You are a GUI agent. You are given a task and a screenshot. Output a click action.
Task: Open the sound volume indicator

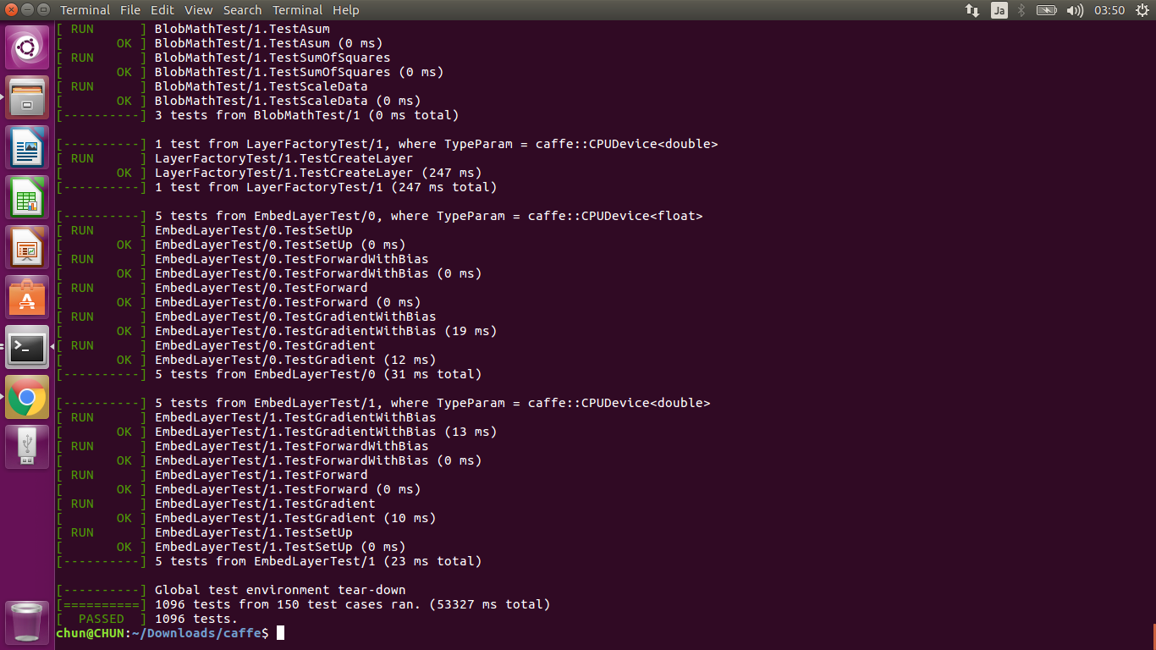[x=1076, y=10]
